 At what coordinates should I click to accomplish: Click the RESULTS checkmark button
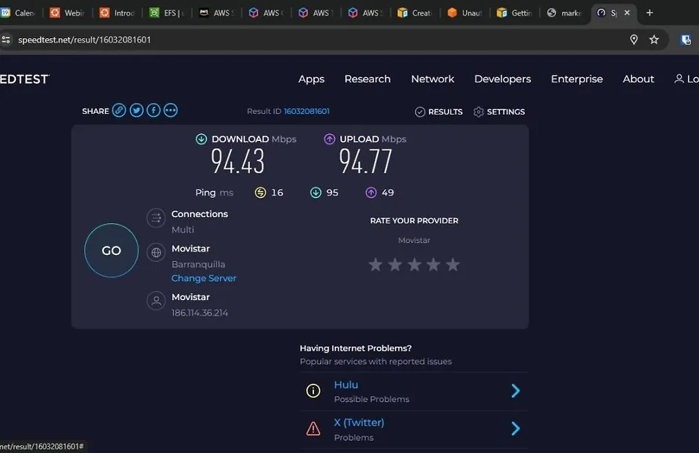coord(439,111)
